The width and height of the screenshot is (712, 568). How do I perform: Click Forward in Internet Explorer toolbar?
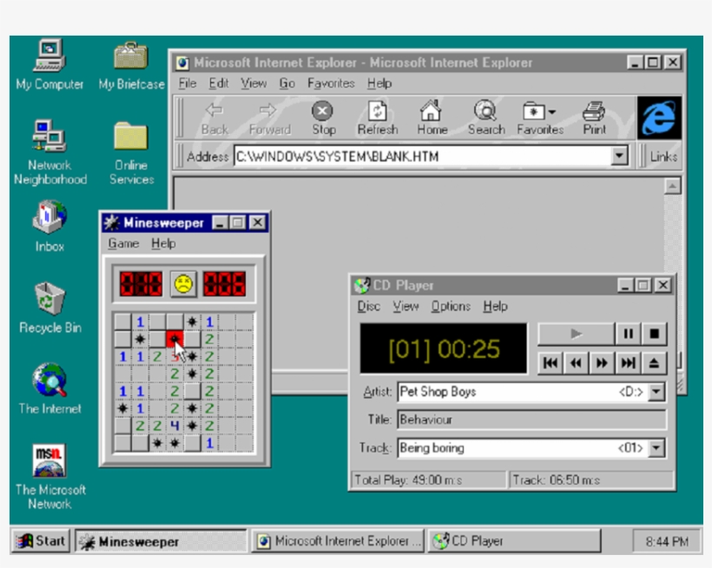click(x=269, y=118)
